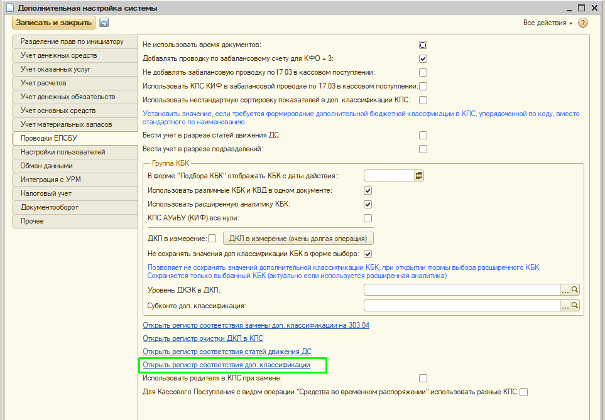Switch to 'Учет денежных средств' tab
This screenshot has width=605, height=420.
click(58, 55)
